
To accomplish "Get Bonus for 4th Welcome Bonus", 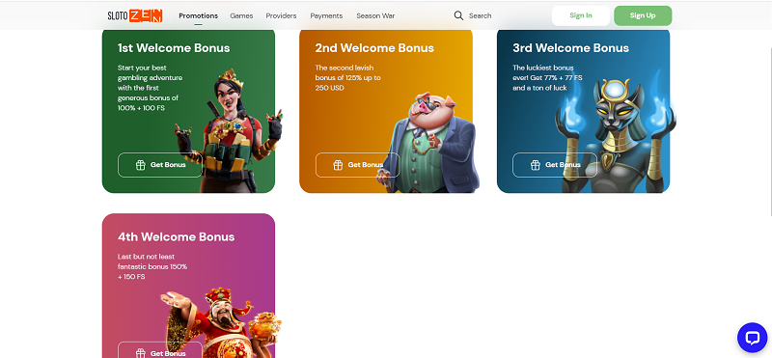I will click(160, 350).
